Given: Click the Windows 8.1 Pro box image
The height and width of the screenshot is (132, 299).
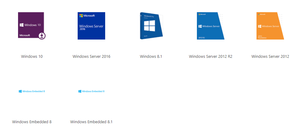Looking at the screenshot, I should 151,26.
